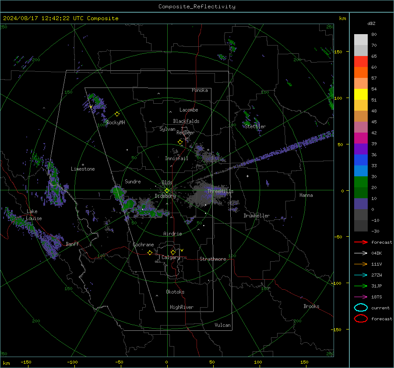Select the HighRiver label
This screenshot has height=368, width=394.
tap(182, 307)
